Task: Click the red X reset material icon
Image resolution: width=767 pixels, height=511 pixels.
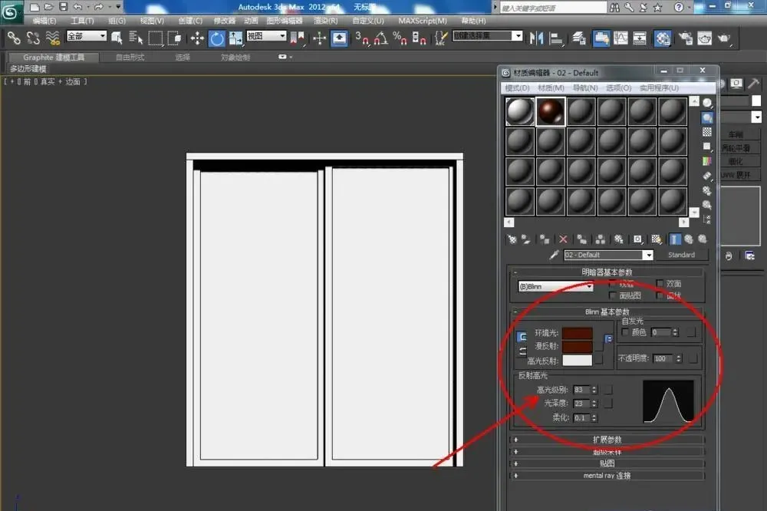Action: coord(563,239)
